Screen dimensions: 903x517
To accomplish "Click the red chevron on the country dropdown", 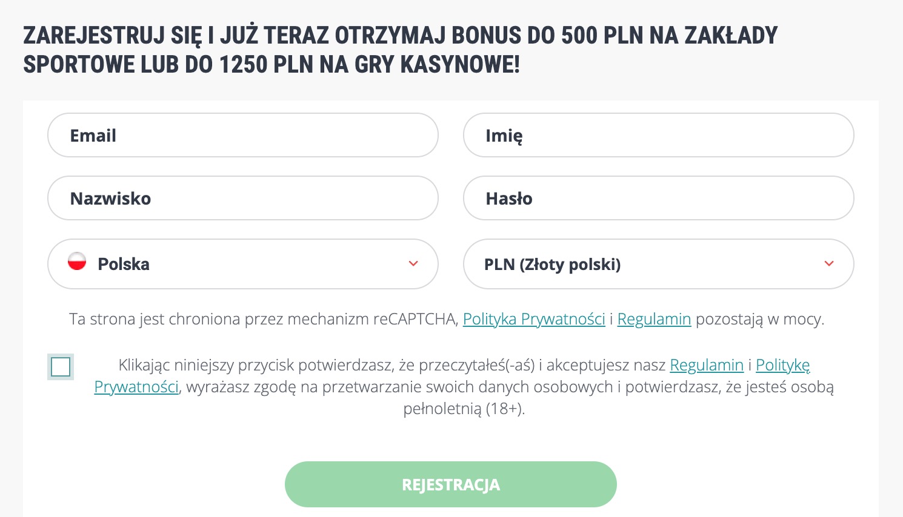I will click(x=413, y=263).
